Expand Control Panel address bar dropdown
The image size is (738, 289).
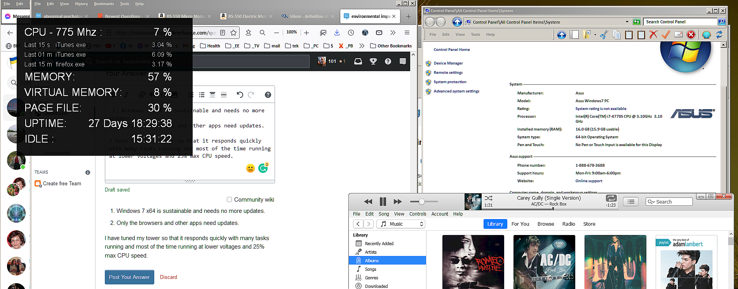[x=627, y=22]
